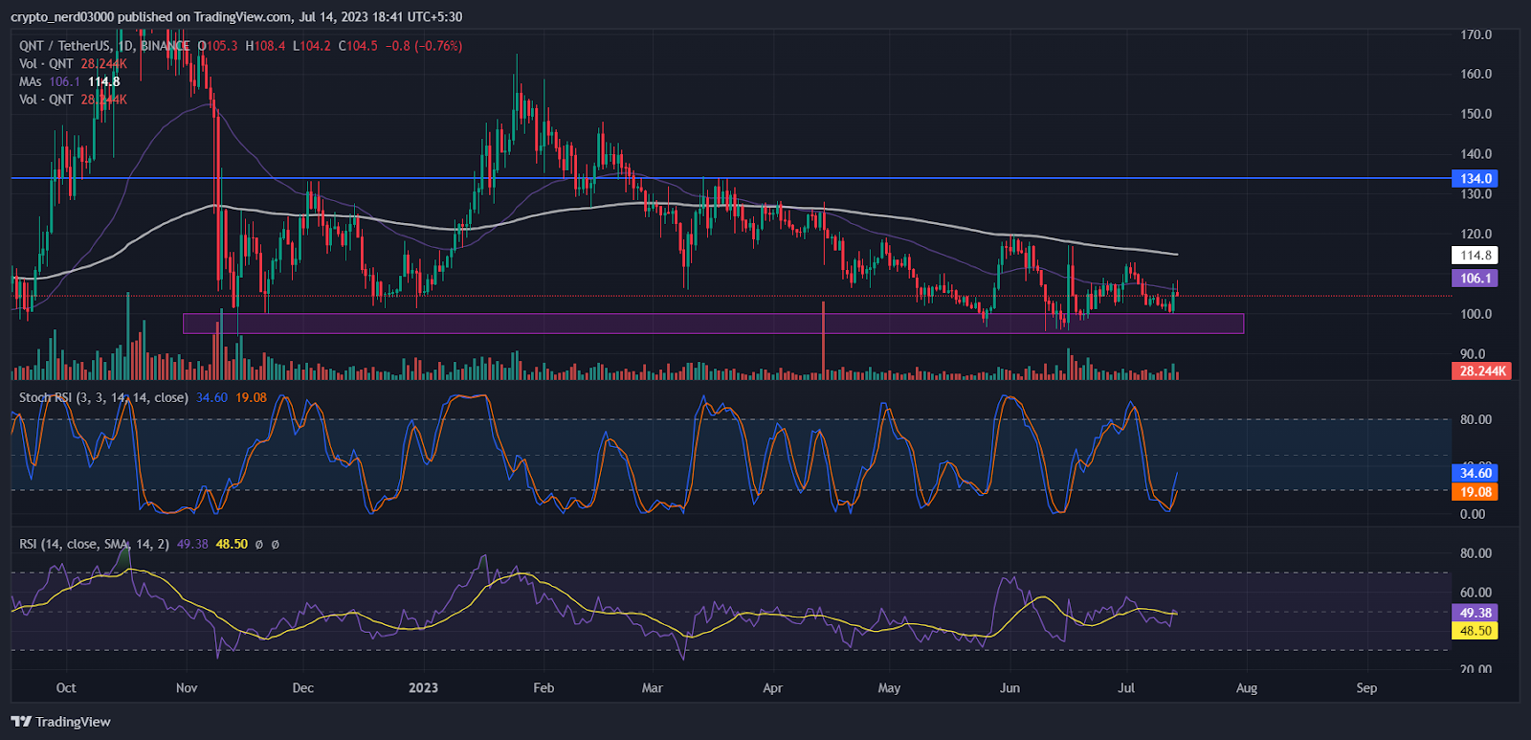Click the Oct label on time axis

click(x=66, y=688)
